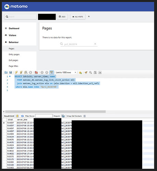Click the stop execution icon
157x171 pixels.
coord(31,73)
